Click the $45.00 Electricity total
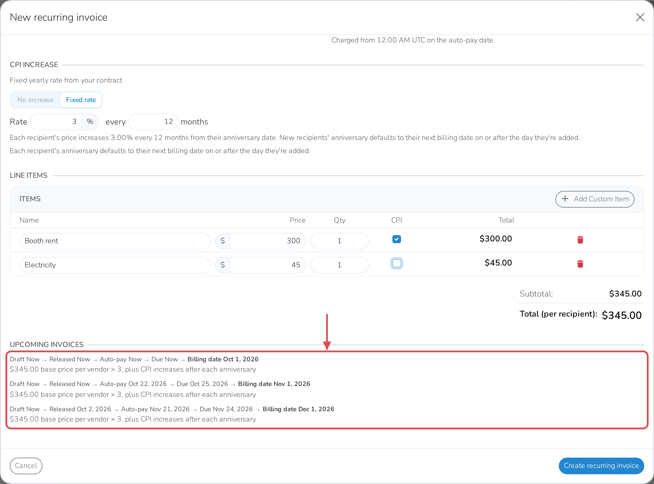 498,263
